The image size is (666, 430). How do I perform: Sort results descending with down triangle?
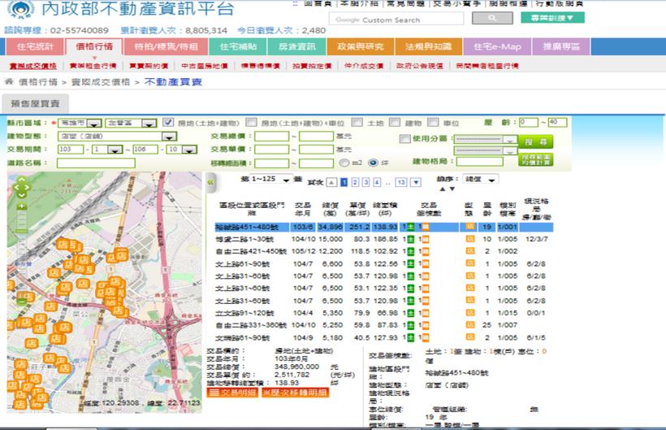point(452,189)
